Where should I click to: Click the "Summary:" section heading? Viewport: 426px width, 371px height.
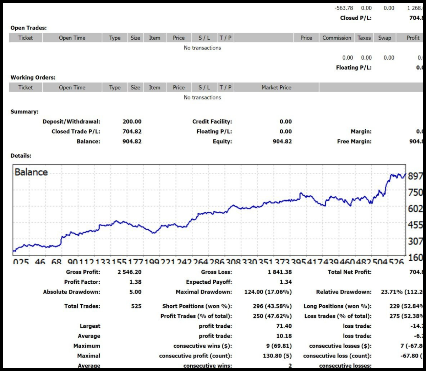pyautogui.click(x=24, y=111)
